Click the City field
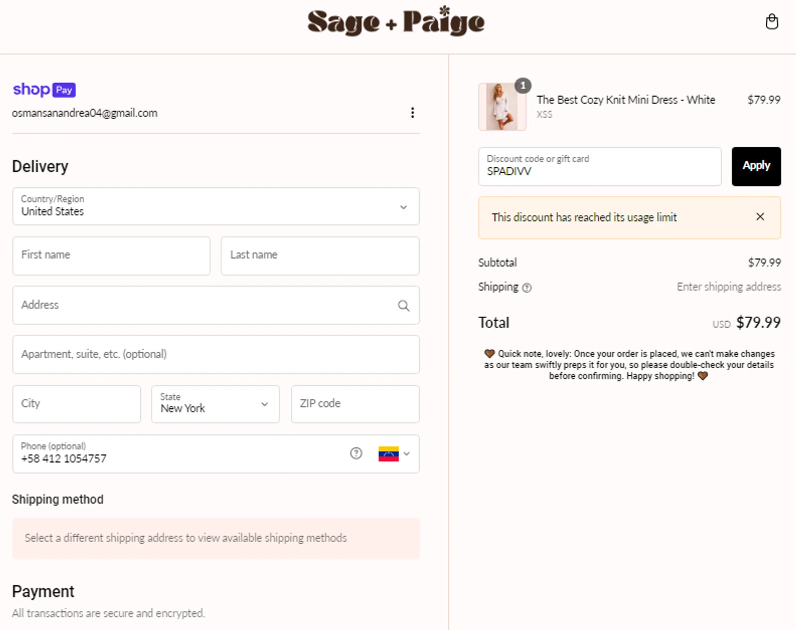Viewport: 796px width, 630px height. click(x=76, y=404)
